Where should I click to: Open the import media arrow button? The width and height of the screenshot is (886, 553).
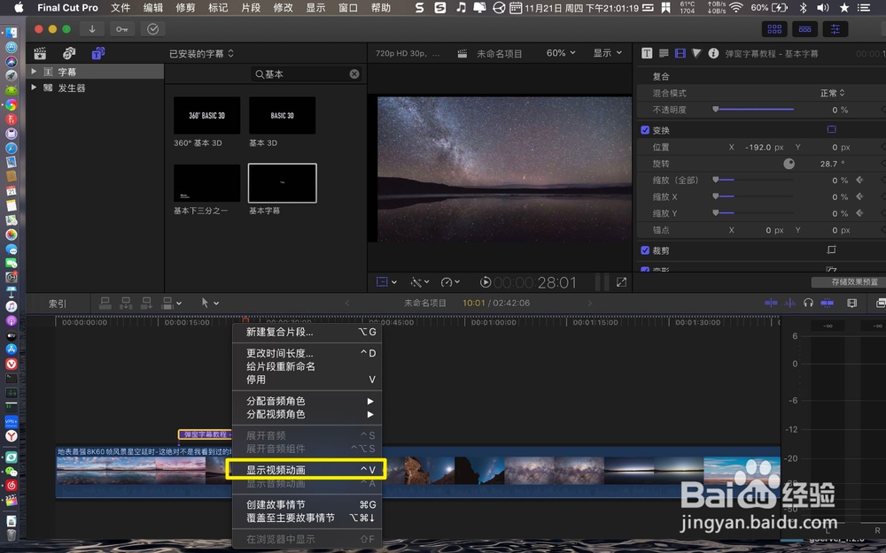click(x=92, y=29)
